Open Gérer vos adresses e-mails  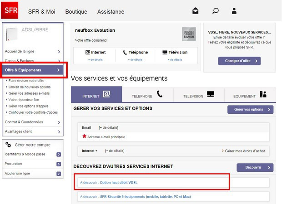29,93
